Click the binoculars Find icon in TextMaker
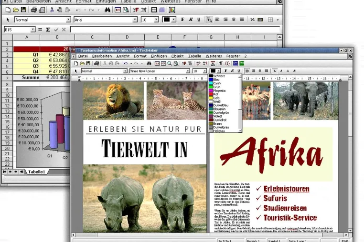This screenshot has height=242, width=364. coord(149,63)
